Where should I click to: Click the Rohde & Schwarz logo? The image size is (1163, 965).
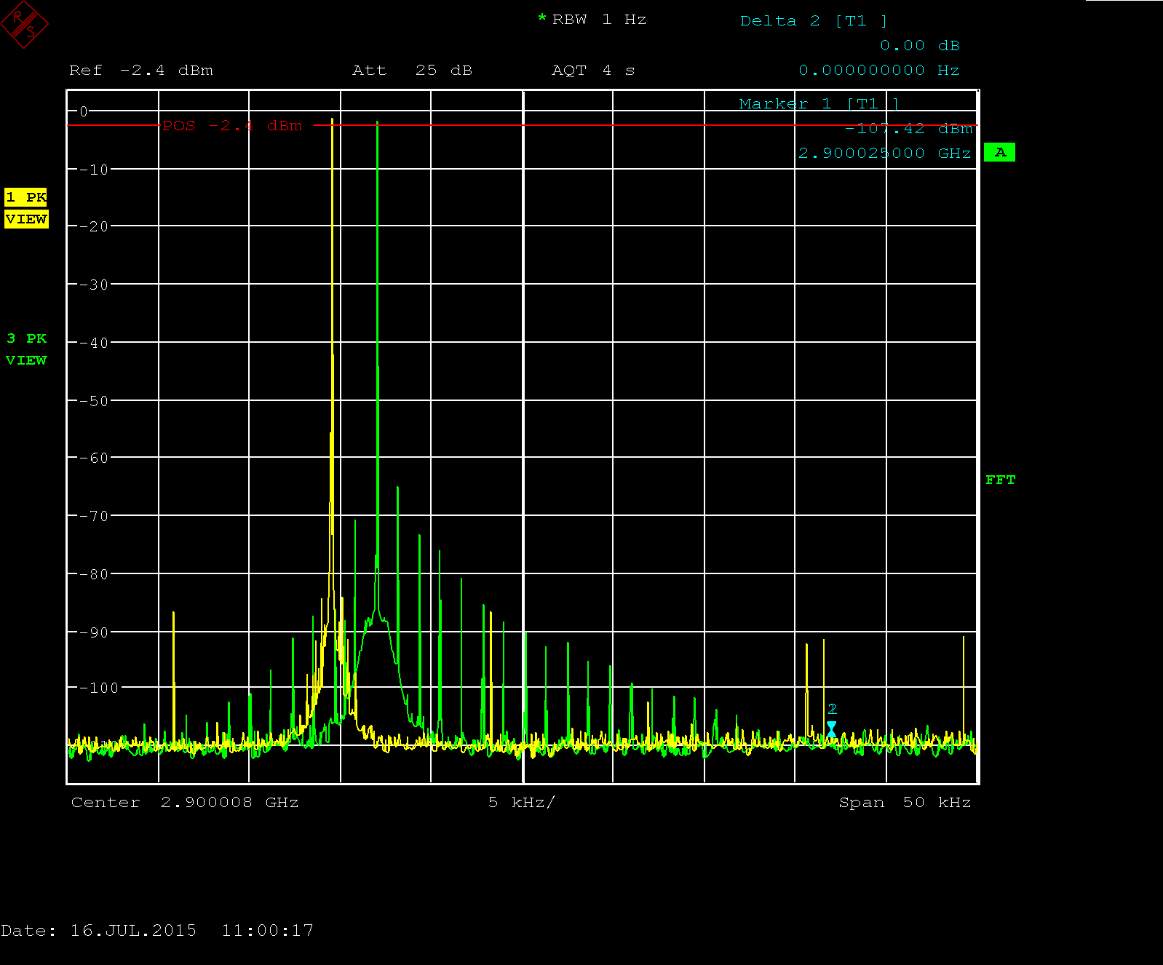click(25, 25)
